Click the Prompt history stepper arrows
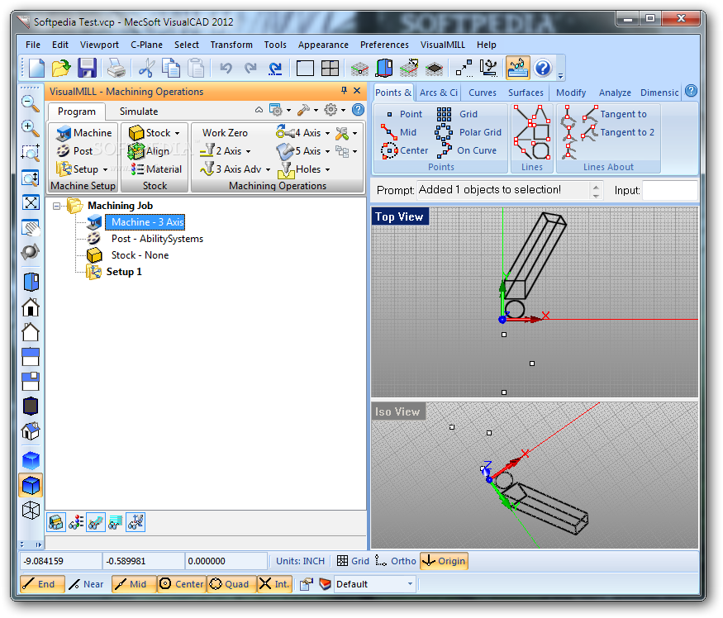 [x=596, y=191]
